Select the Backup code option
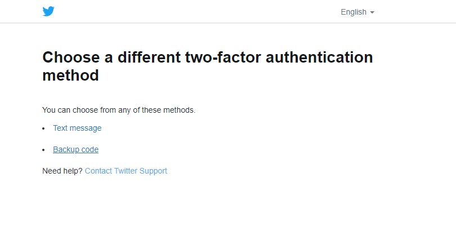 click(x=75, y=149)
